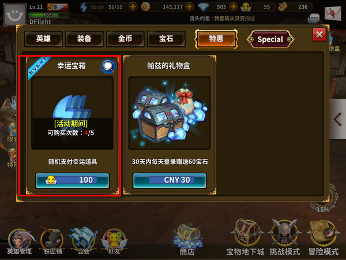The height and width of the screenshot is (260, 346).
Task: Open the magnifier on the 幸运宝箱 card
Action: coord(108,66)
